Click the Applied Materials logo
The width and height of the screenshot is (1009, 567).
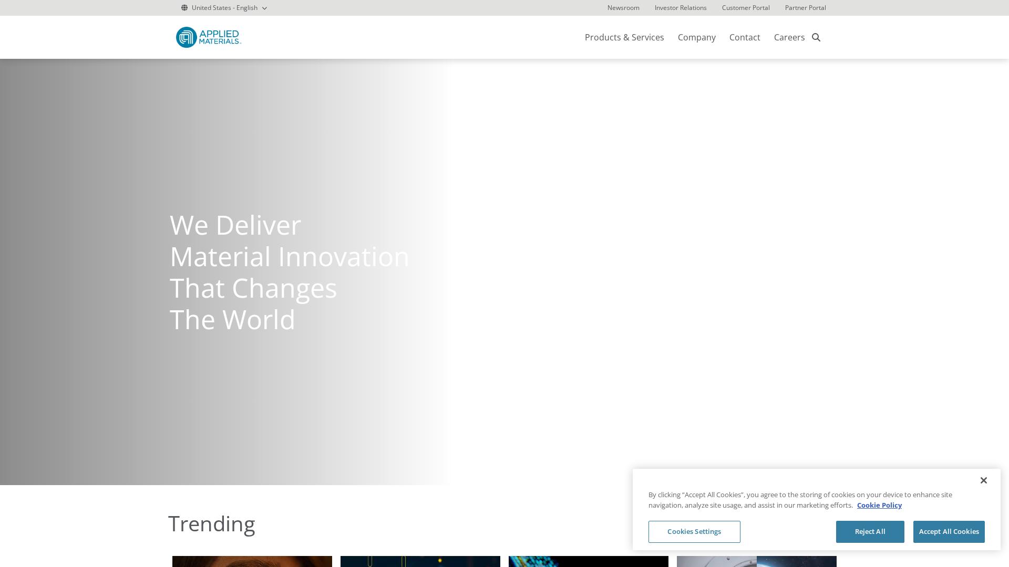209,37
